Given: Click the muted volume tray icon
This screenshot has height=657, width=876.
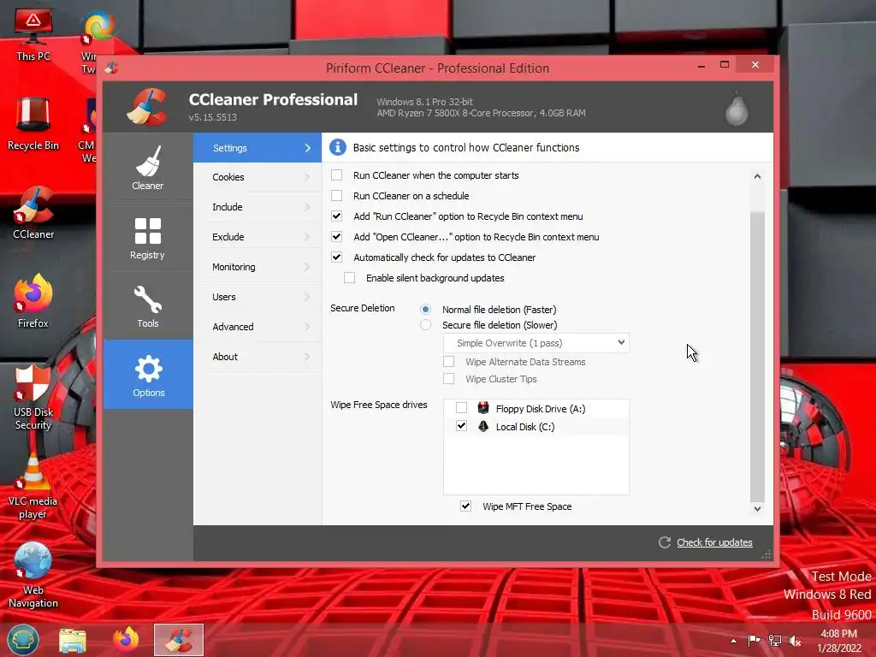Looking at the screenshot, I should [795, 641].
